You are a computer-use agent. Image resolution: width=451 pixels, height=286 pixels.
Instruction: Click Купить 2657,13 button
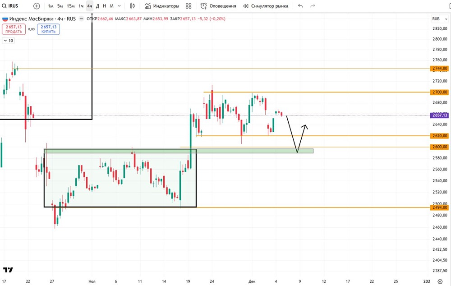pos(48,29)
